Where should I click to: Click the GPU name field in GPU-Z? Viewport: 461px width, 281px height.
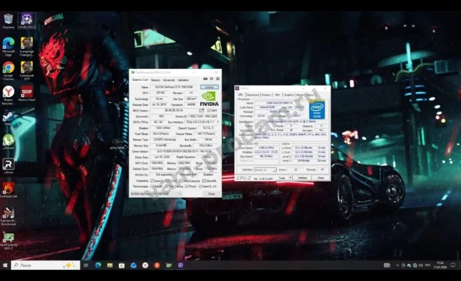click(x=174, y=87)
